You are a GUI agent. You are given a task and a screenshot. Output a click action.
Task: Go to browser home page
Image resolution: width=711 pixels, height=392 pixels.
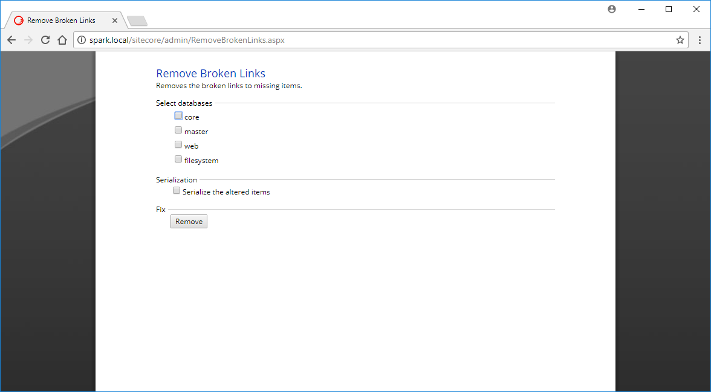[x=63, y=40]
